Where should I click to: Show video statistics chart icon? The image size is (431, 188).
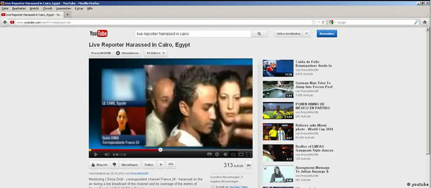click(249, 165)
